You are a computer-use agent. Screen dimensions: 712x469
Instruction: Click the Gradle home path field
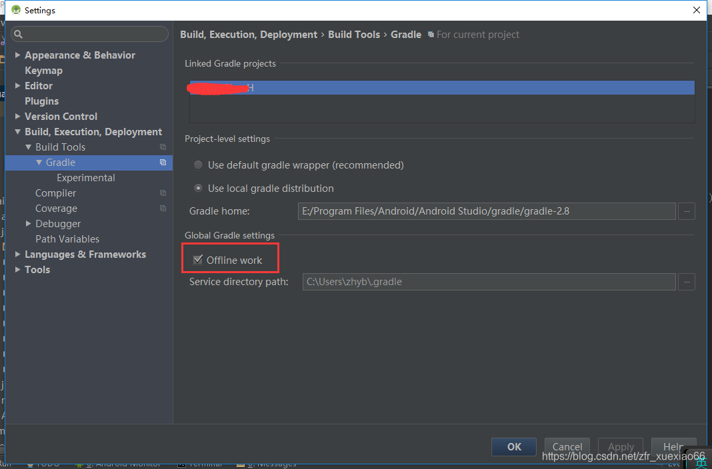pyautogui.click(x=487, y=211)
